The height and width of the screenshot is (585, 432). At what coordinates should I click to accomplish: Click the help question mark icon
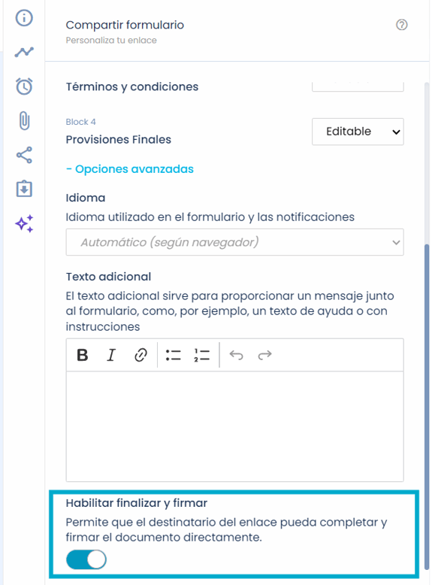pos(401,25)
